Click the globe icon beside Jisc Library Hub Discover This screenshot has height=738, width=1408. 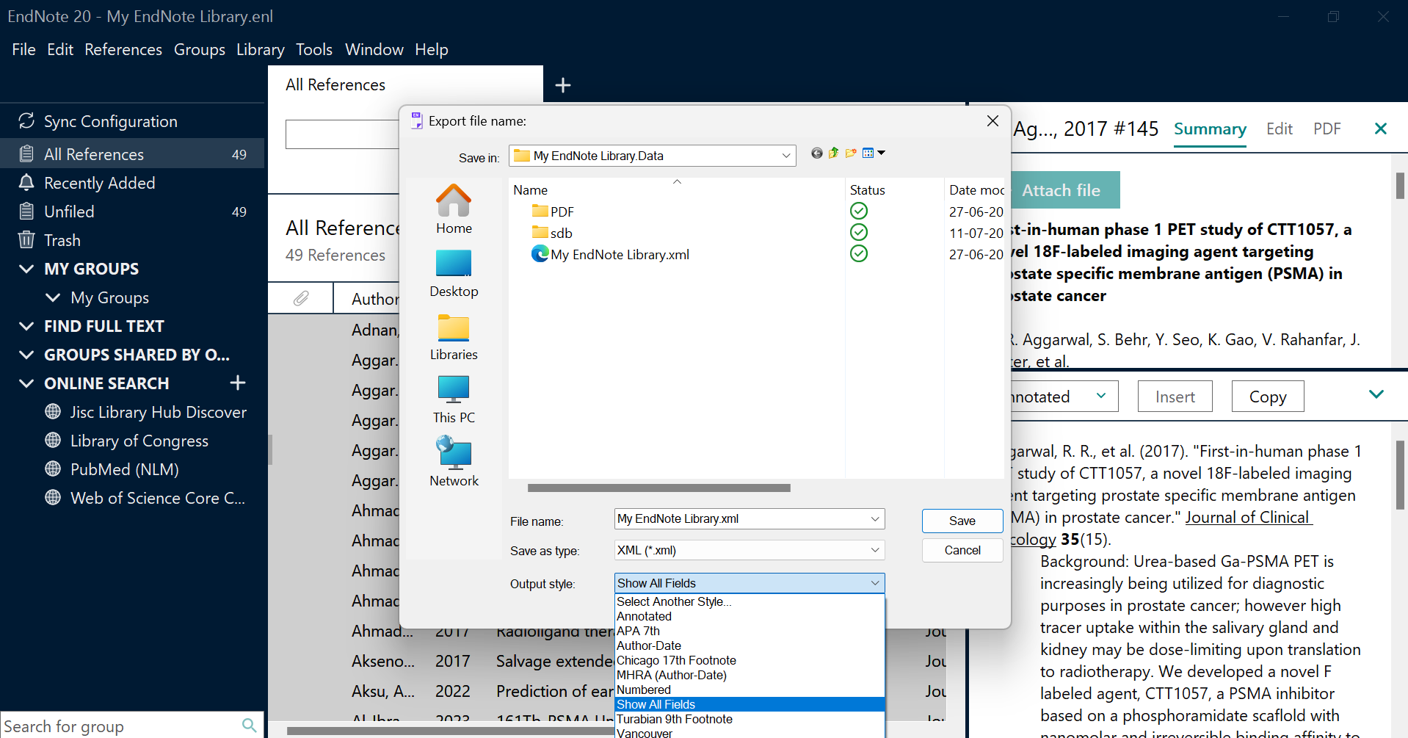(53, 411)
